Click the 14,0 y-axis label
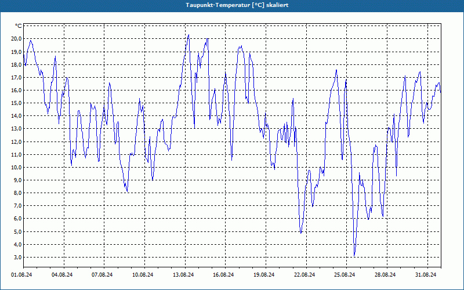The height and width of the screenshot is (290, 464). [x=16, y=116]
